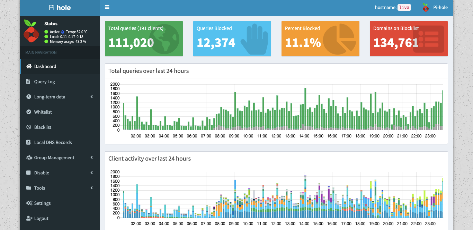The width and height of the screenshot is (473, 230).
Task: Click the Logout user icon
Action: tap(29, 218)
